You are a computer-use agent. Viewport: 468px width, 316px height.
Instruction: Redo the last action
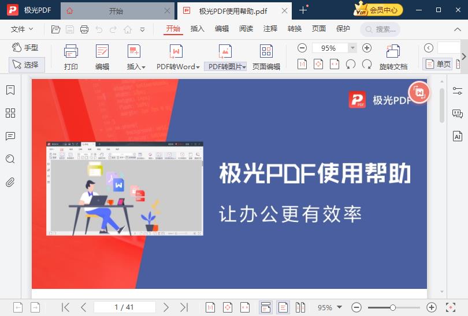click(x=113, y=29)
